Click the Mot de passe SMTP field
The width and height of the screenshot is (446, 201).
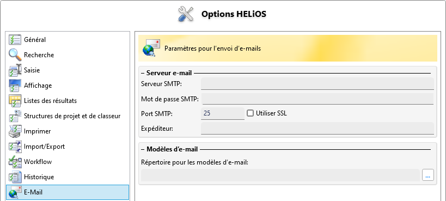(317, 99)
